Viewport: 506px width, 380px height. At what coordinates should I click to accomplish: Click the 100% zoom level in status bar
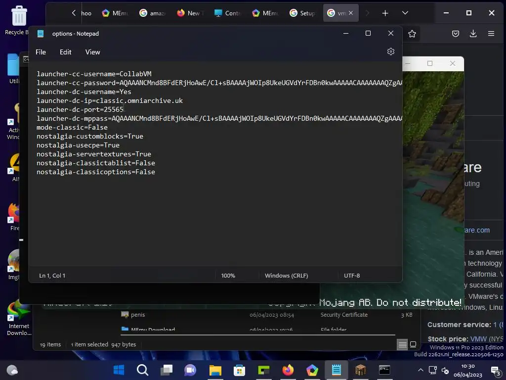coord(228,276)
